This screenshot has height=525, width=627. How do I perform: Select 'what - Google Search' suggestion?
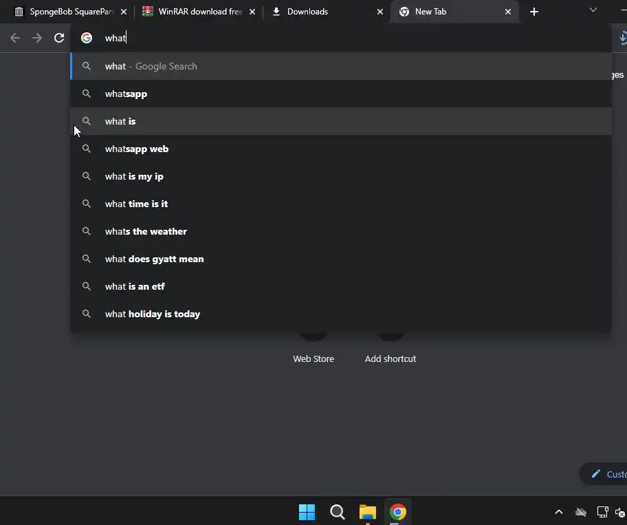pos(341,66)
